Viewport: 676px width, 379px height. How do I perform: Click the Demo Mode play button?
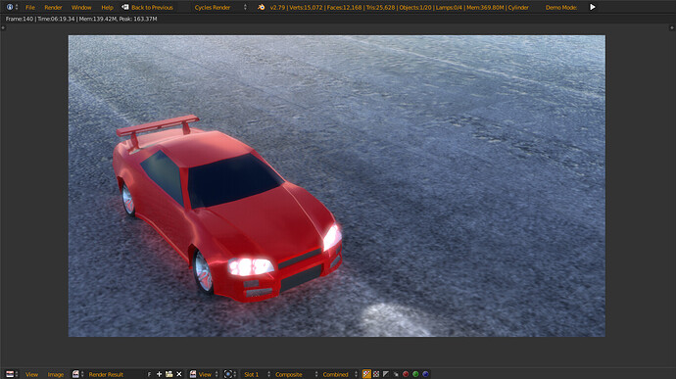coord(593,7)
